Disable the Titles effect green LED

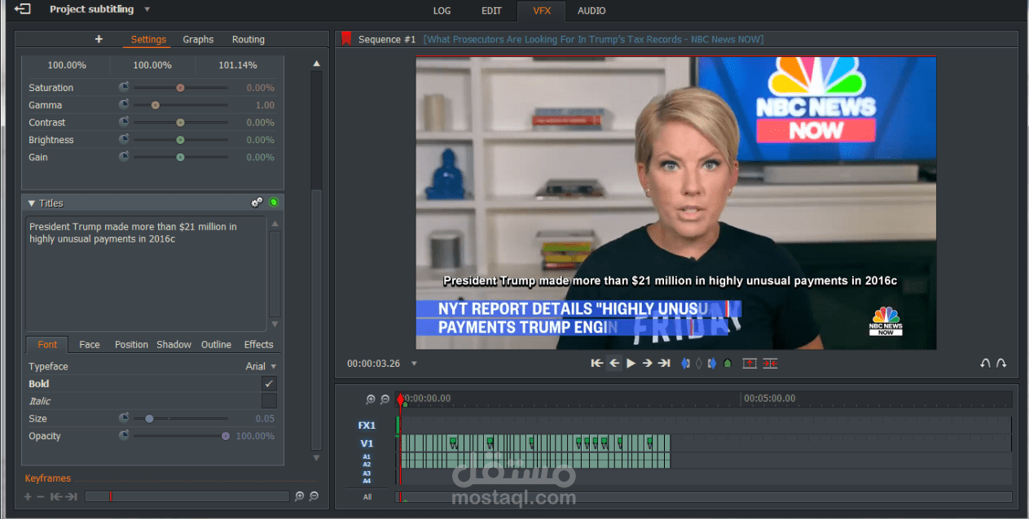coord(274,203)
